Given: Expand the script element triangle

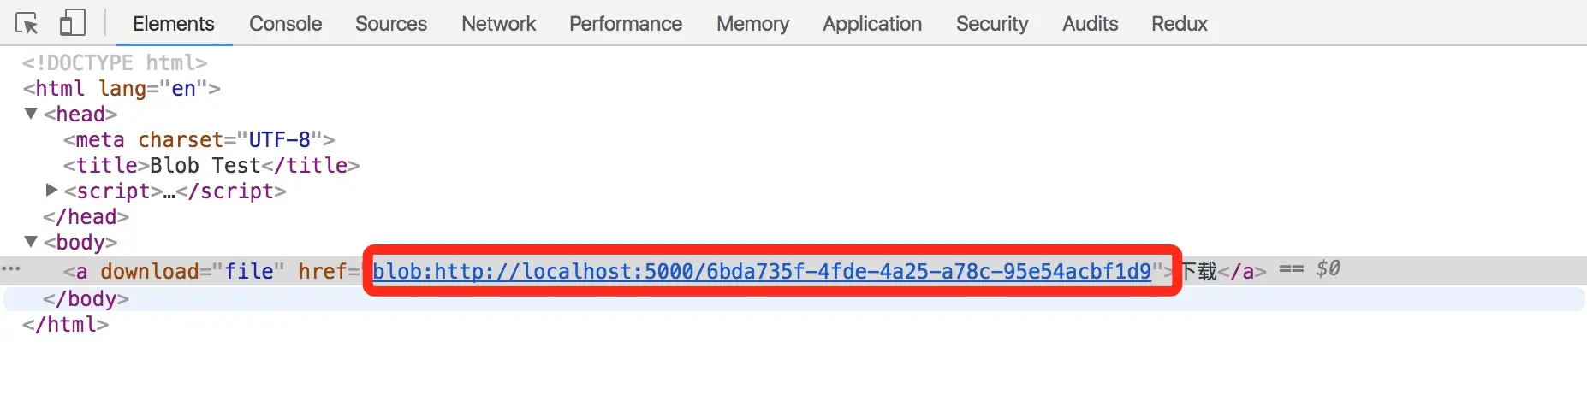Looking at the screenshot, I should click(51, 190).
